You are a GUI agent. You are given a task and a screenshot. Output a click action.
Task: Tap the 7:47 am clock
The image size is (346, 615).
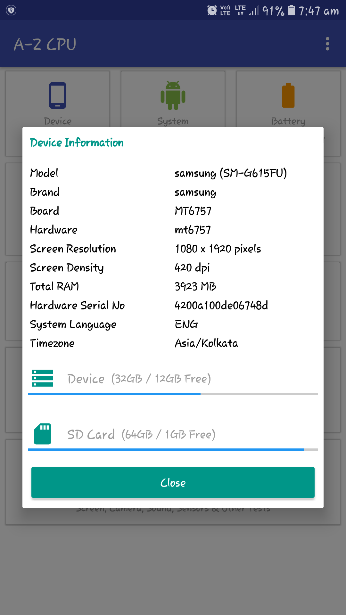pos(319,11)
